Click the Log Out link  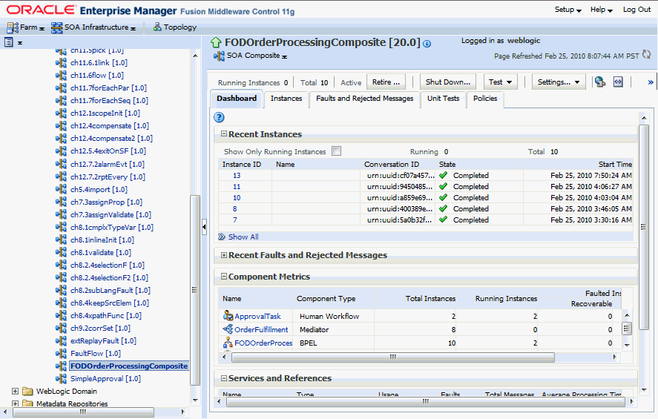tap(636, 9)
